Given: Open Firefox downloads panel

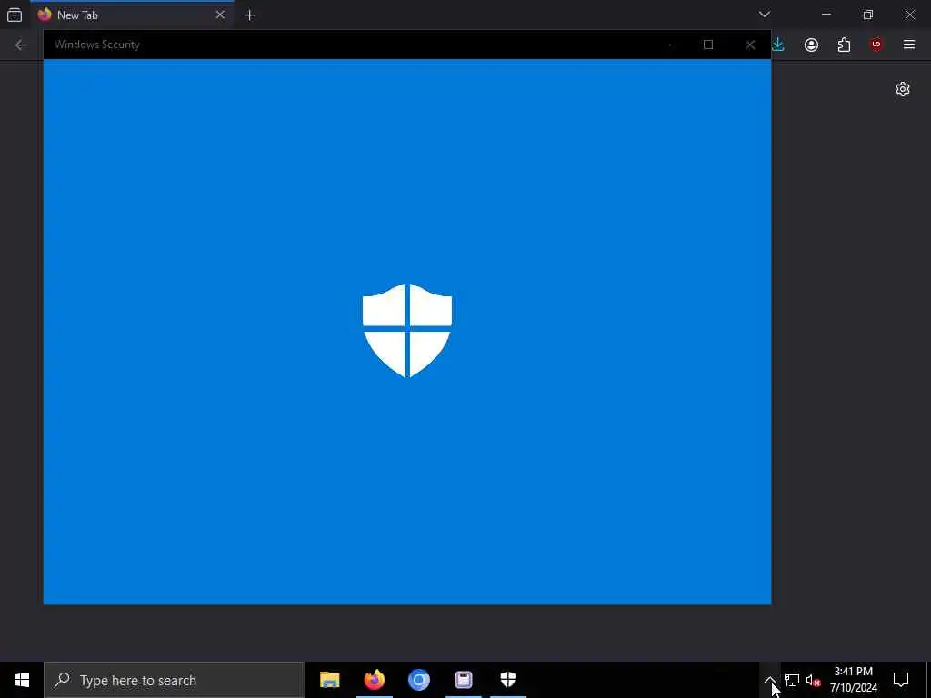Looking at the screenshot, I should tap(778, 45).
